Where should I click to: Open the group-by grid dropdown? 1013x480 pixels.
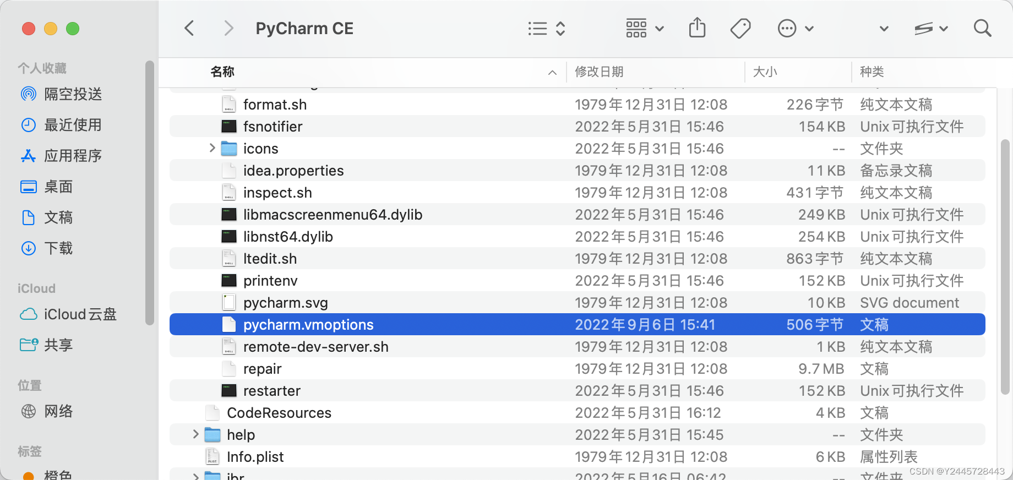pyautogui.click(x=645, y=28)
